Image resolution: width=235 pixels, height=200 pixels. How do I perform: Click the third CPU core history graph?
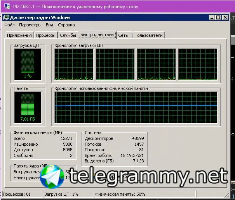tap(156, 64)
